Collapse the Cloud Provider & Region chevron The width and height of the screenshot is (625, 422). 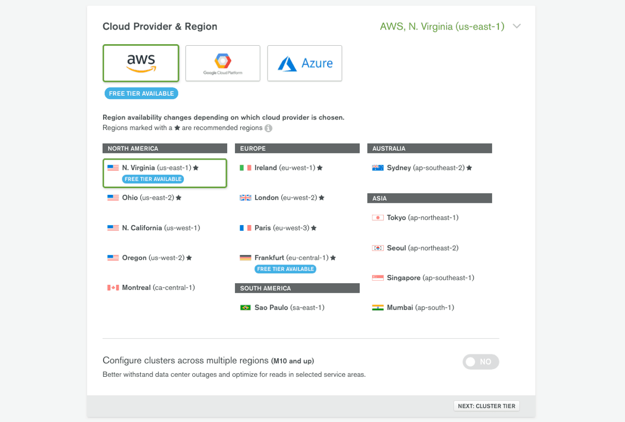517,26
